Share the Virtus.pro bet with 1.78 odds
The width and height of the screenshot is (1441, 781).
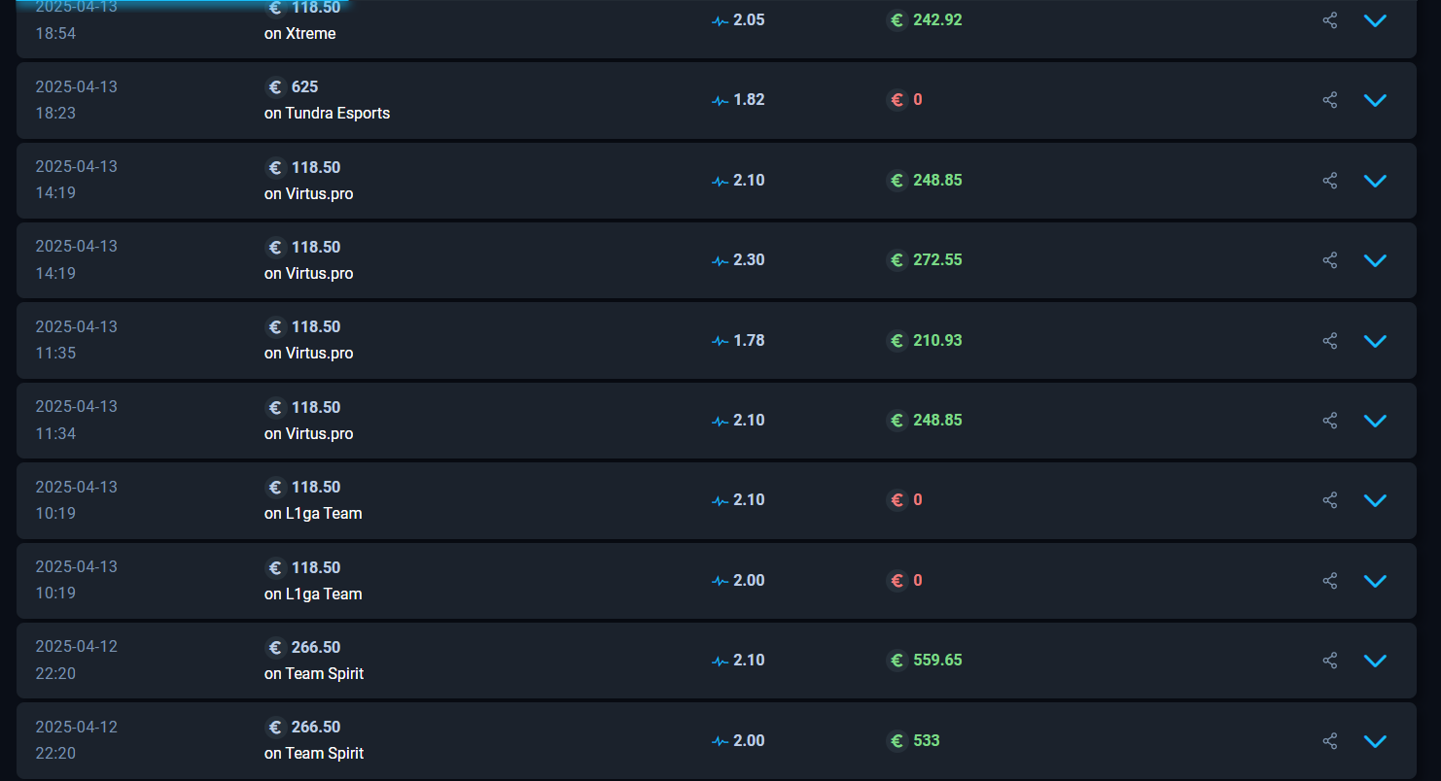coord(1330,341)
